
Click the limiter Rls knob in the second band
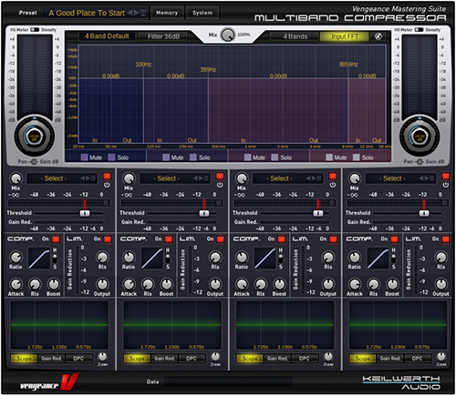point(215,257)
